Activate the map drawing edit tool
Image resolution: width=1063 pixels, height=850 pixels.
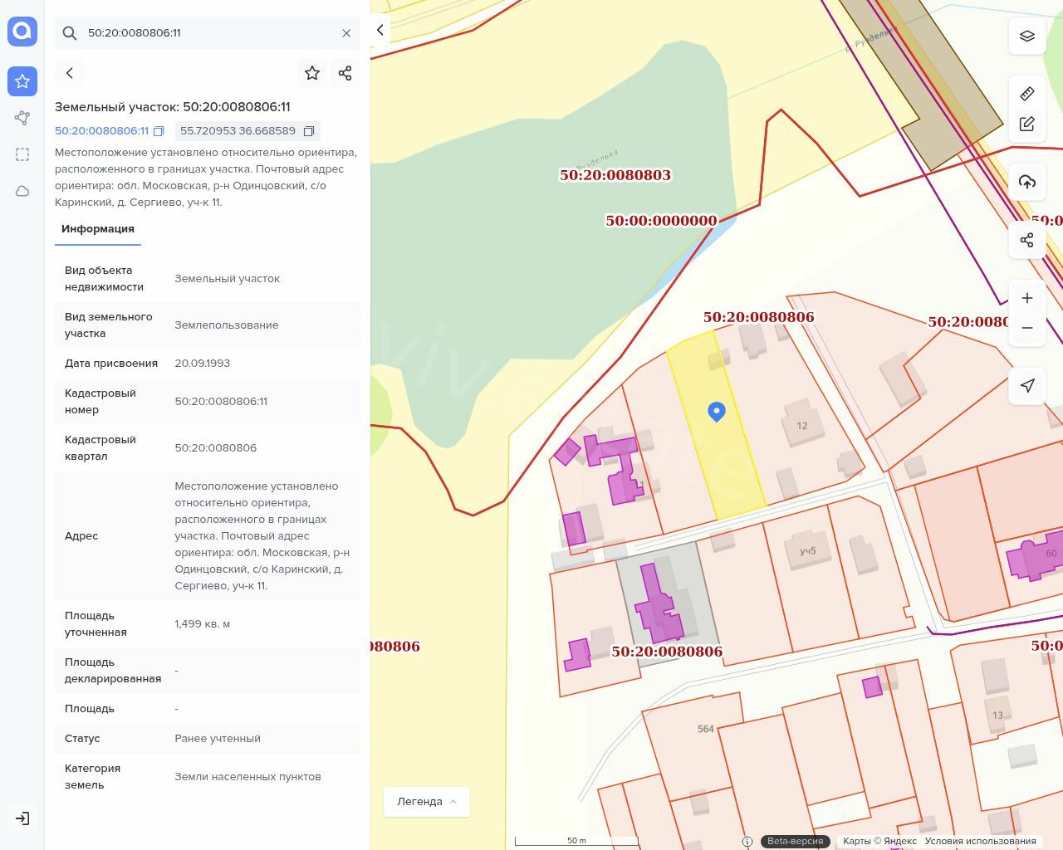point(1027,124)
